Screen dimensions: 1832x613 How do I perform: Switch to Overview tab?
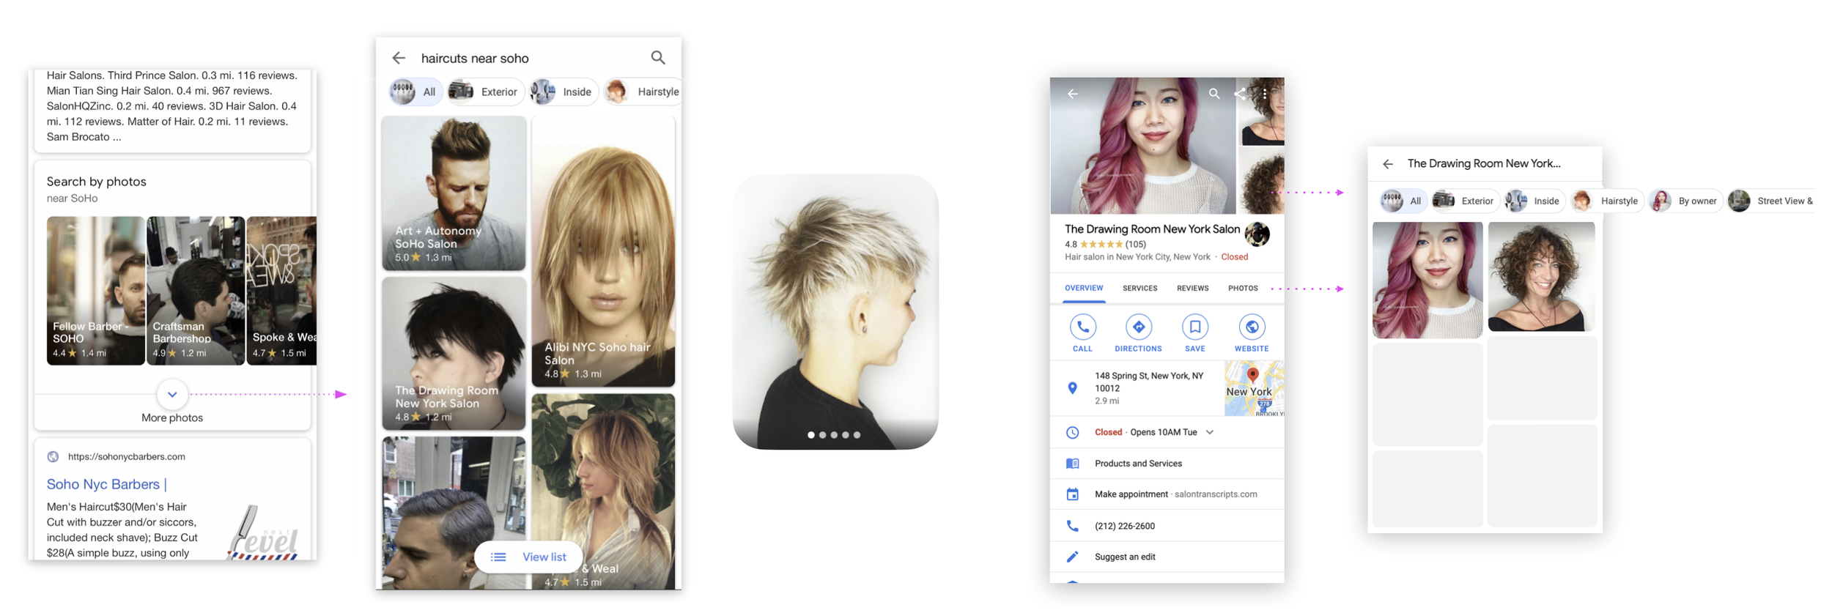click(1084, 289)
